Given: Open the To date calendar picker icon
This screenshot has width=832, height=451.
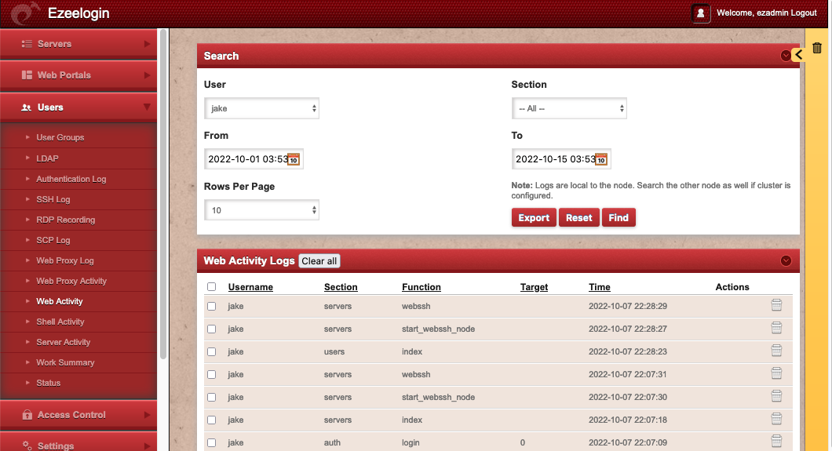Looking at the screenshot, I should (x=601, y=159).
